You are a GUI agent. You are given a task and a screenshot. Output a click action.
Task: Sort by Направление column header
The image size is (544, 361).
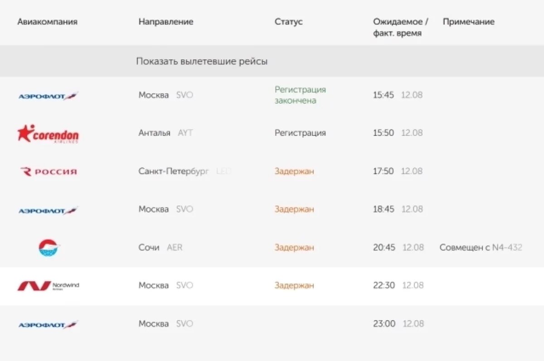click(x=166, y=22)
